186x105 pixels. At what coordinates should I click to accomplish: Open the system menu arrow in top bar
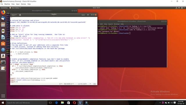click(x=184, y=8)
